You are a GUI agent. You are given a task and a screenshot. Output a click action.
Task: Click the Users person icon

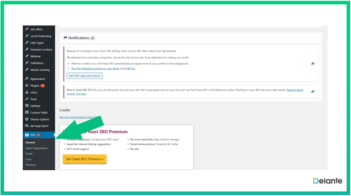[x=27, y=92]
